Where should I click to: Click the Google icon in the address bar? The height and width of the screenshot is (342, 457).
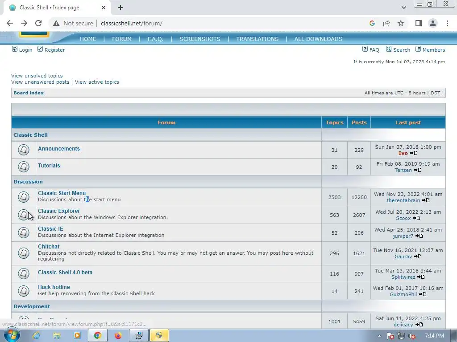(x=372, y=23)
